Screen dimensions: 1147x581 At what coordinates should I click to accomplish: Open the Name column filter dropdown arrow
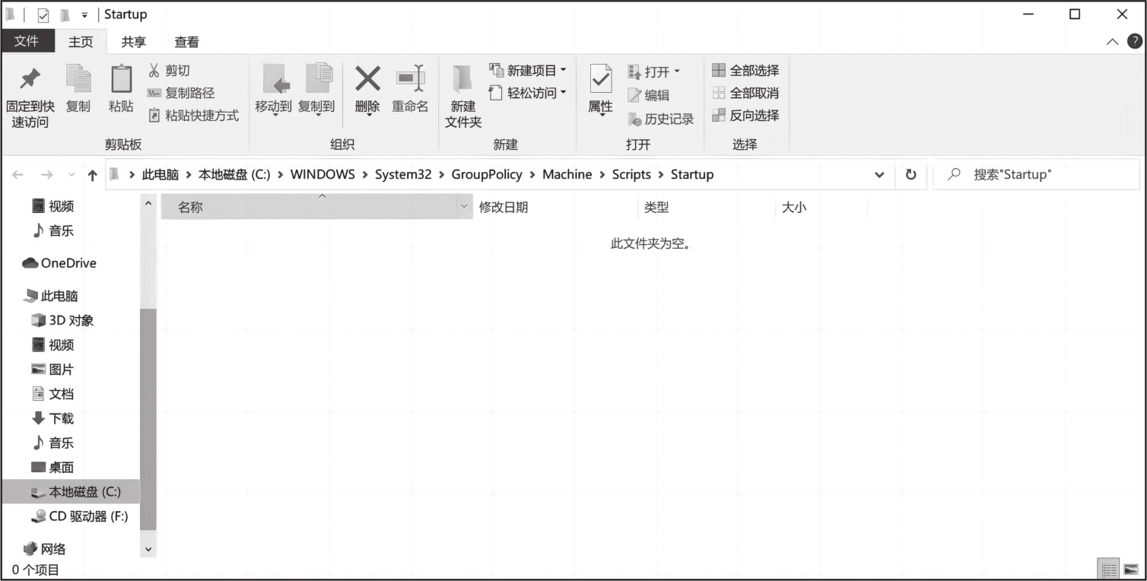click(464, 207)
